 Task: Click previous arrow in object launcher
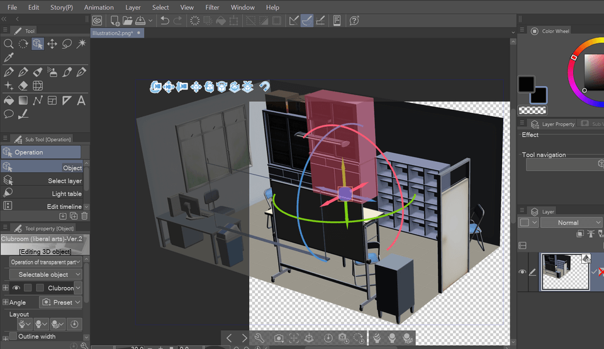229,338
